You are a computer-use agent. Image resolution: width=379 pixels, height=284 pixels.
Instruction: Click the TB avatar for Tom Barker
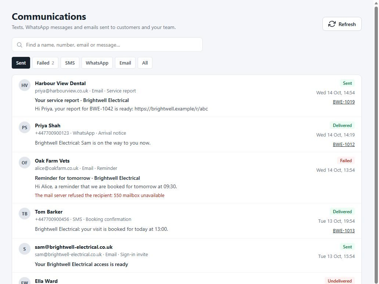tap(25, 214)
